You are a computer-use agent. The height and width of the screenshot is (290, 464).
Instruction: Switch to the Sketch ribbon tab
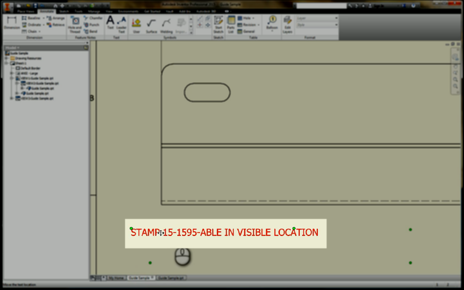(64, 11)
